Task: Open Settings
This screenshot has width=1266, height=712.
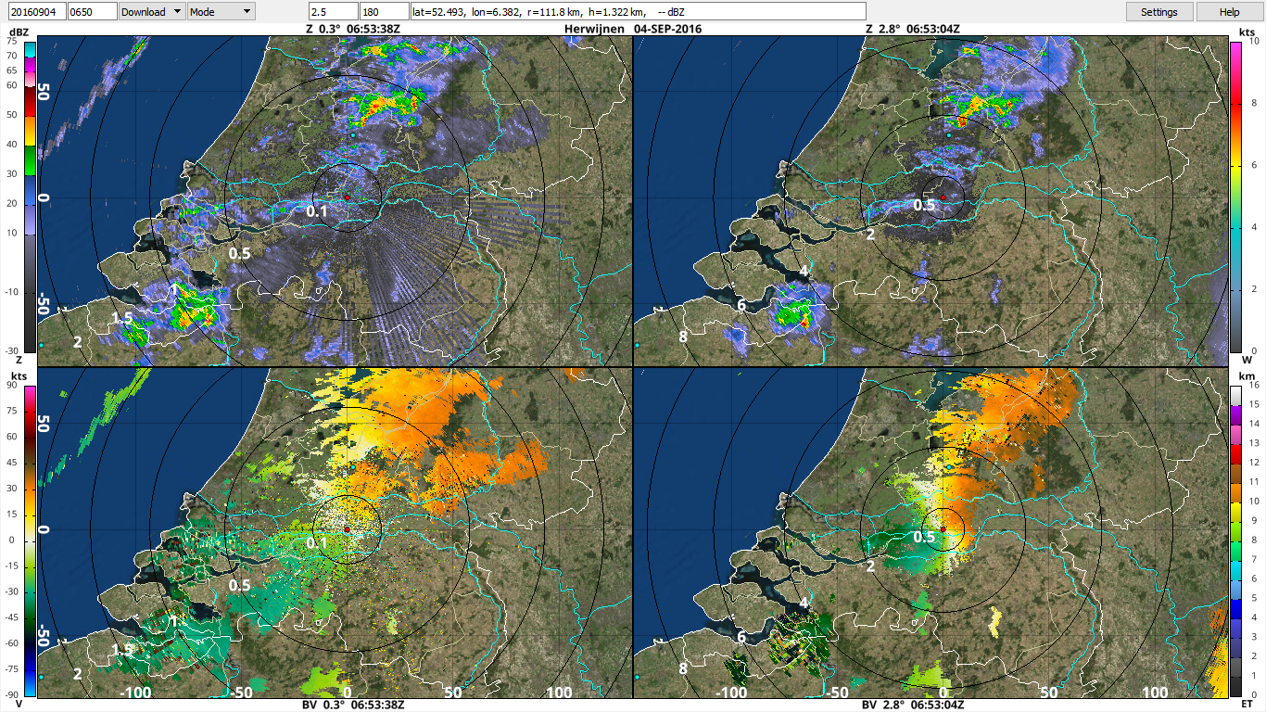Action: coord(1159,11)
